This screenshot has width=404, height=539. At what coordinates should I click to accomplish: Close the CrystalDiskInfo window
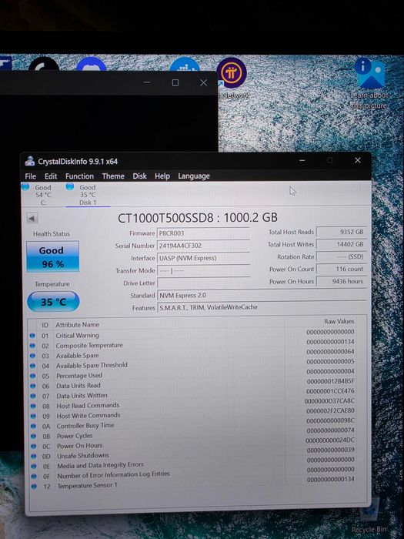358,160
